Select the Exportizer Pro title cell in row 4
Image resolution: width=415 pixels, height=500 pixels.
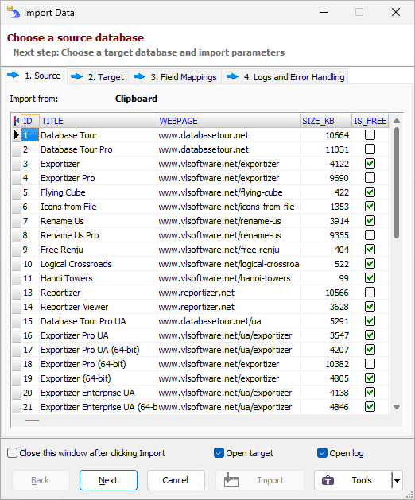(98, 178)
